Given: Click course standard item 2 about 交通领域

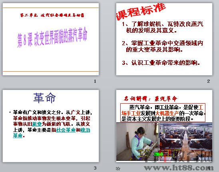Looking at the screenshot, I should pos(162,46).
